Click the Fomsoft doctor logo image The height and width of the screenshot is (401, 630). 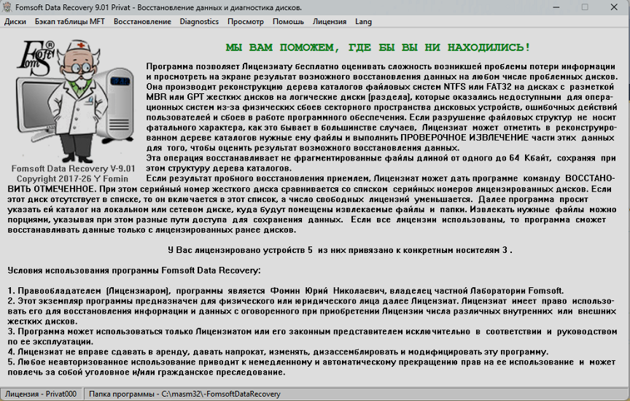tap(75, 101)
